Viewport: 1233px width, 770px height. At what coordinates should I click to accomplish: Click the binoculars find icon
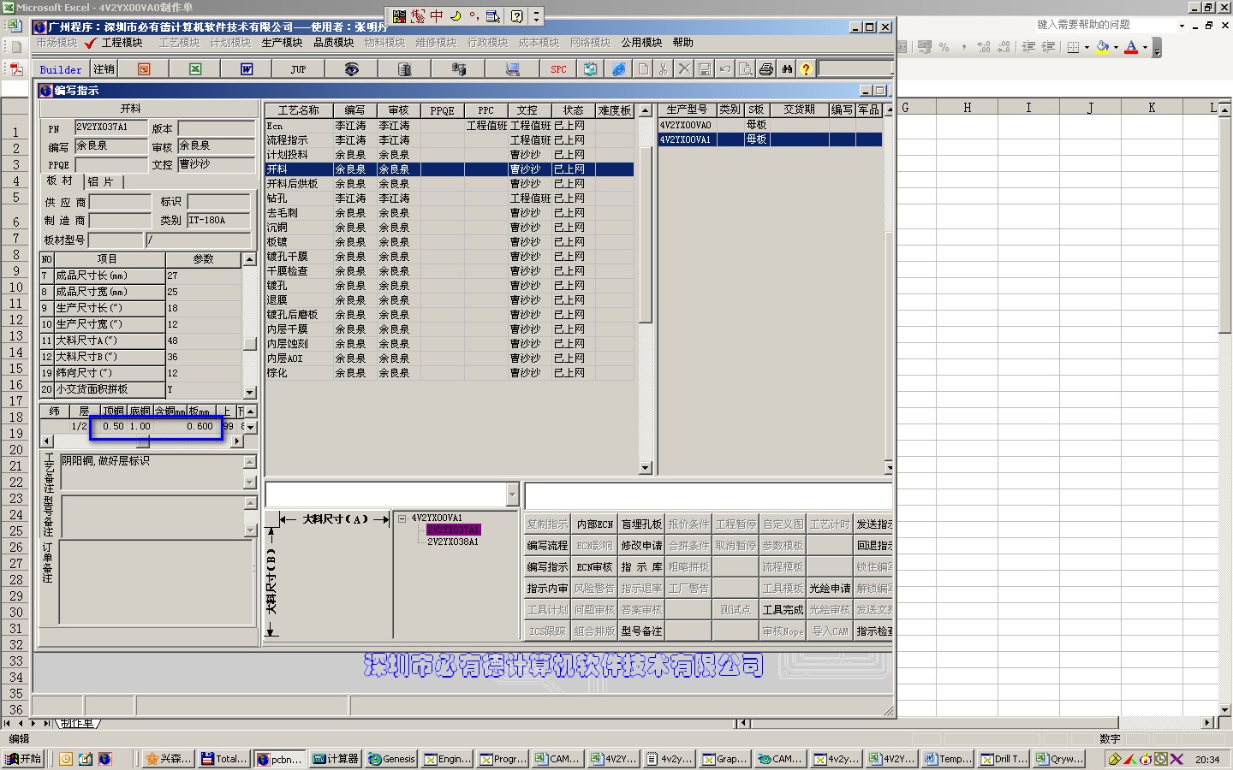coord(787,69)
